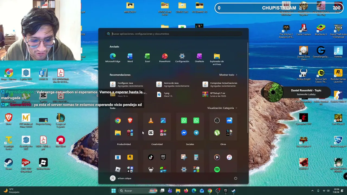This screenshot has height=195, width=347.
Task: Launch OneNote from the Start menu
Action: point(200,58)
